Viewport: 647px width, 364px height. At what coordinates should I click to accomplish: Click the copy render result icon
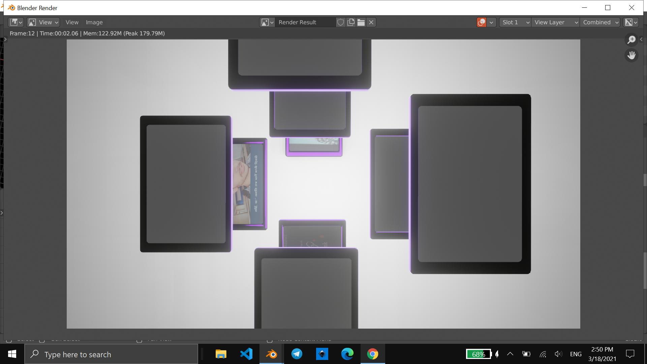pyautogui.click(x=351, y=22)
